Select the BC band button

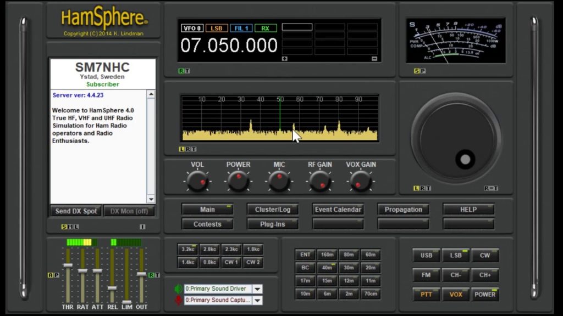point(305,268)
